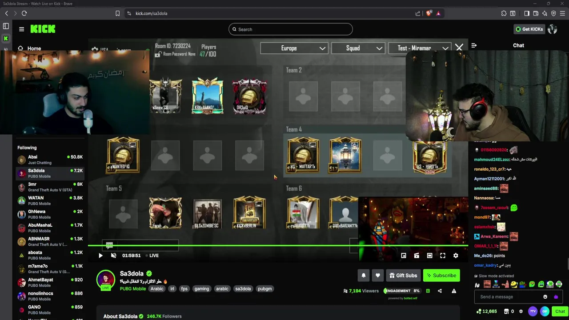Open AhmetBayat's channel in Following list
The image size is (569, 320).
[50, 283]
